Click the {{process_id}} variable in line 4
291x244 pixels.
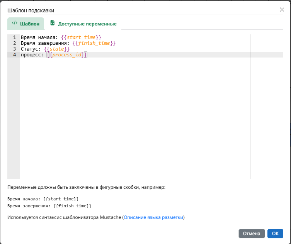tap(67, 55)
